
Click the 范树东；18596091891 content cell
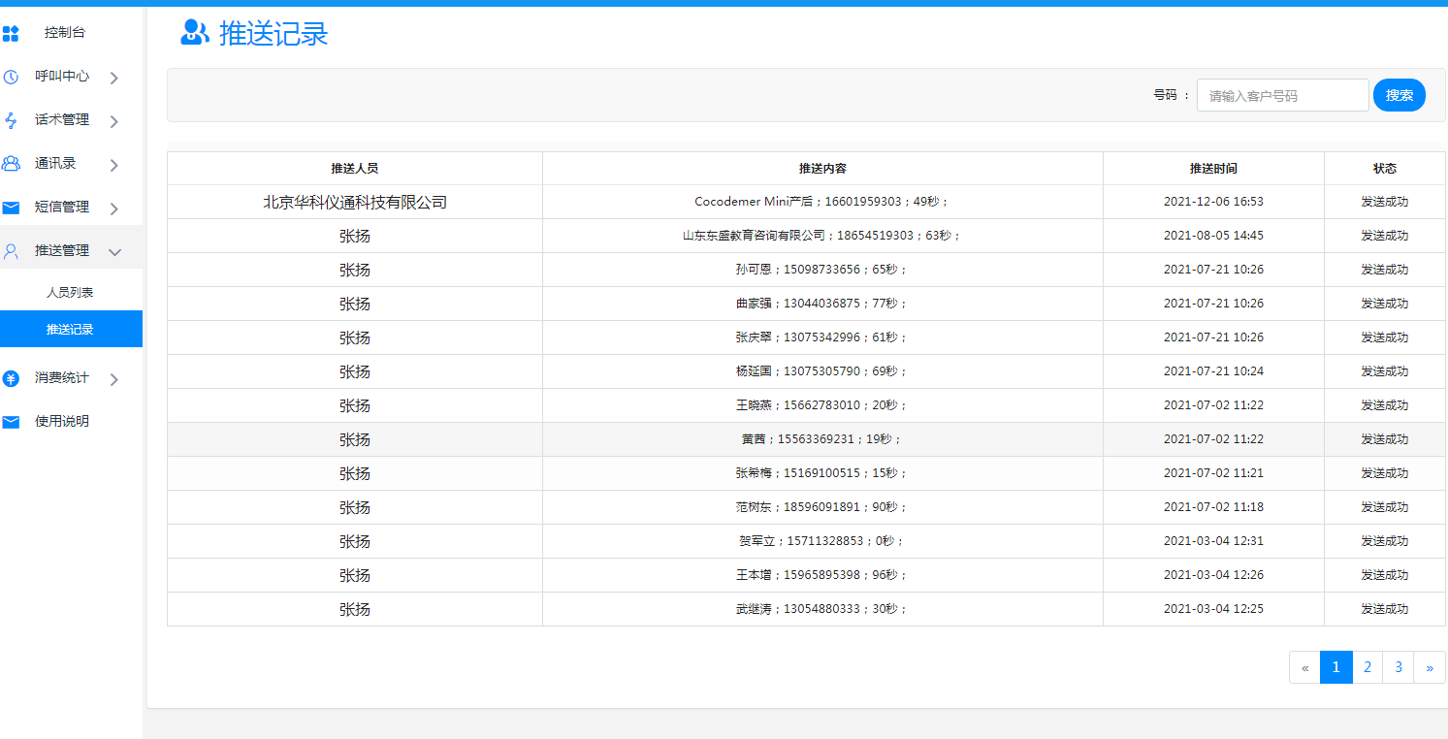(x=822, y=507)
